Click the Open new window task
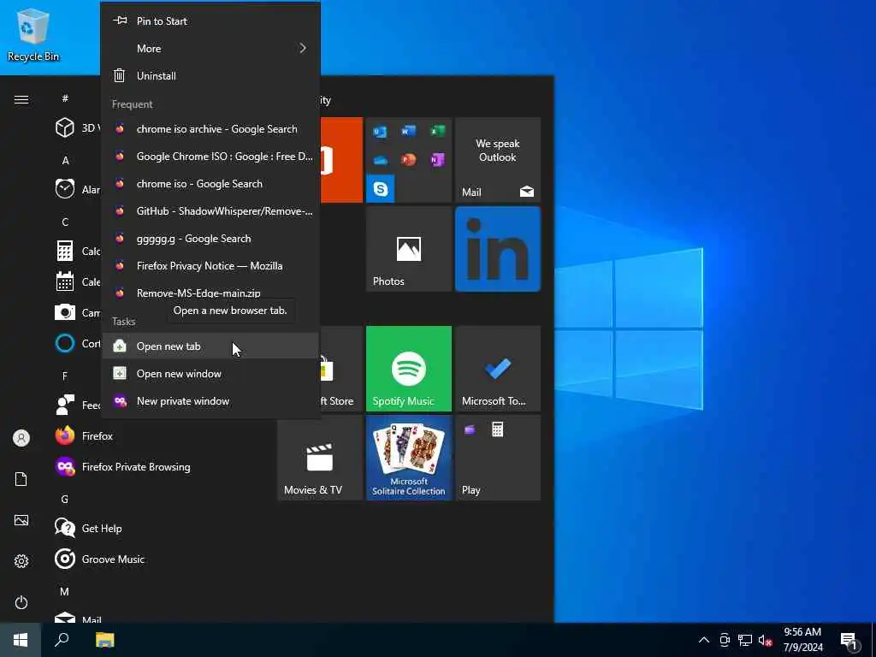 210,374
